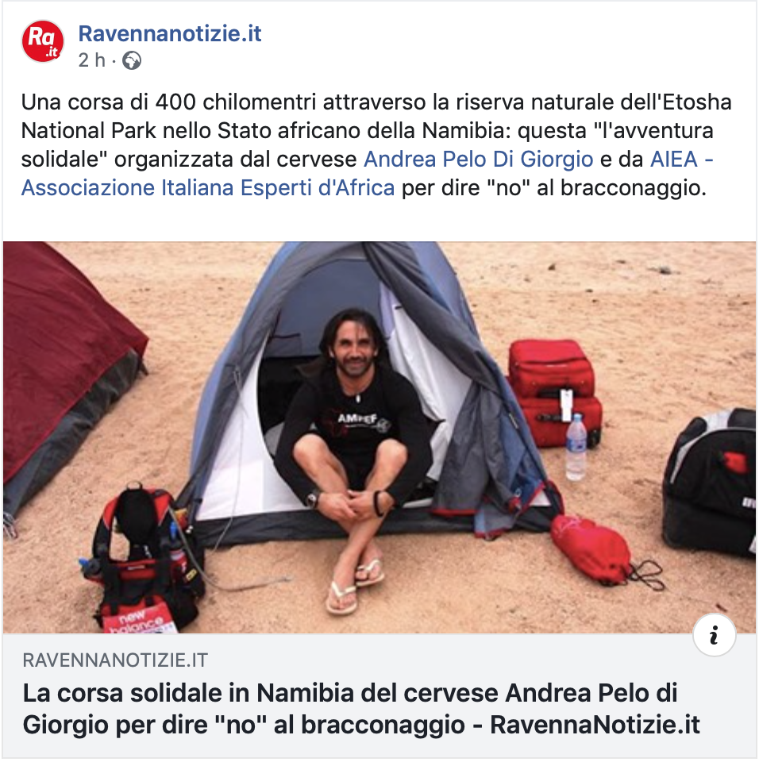The height and width of the screenshot is (762, 759).
Task: Open Andrea Pelo Di Giorgio profile mention
Action: [479, 160]
